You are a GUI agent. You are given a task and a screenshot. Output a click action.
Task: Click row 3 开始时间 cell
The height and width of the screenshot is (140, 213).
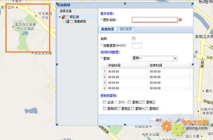[x=127, y=83]
